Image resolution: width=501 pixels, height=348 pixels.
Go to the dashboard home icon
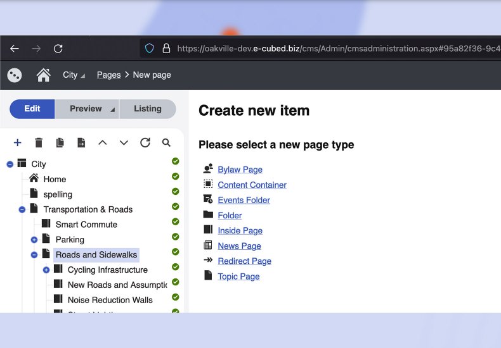click(x=43, y=75)
